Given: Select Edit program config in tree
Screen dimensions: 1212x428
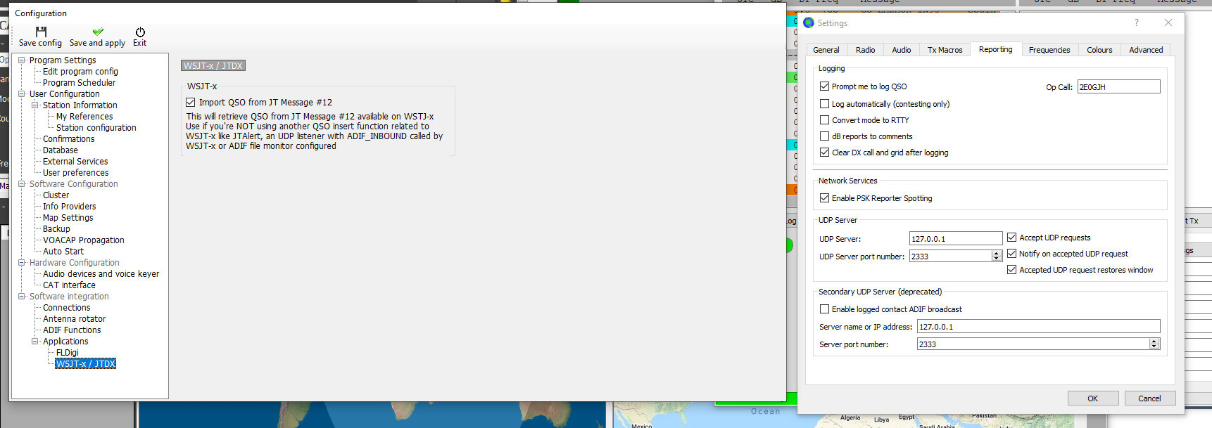Looking at the screenshot, I should [80, 72].
